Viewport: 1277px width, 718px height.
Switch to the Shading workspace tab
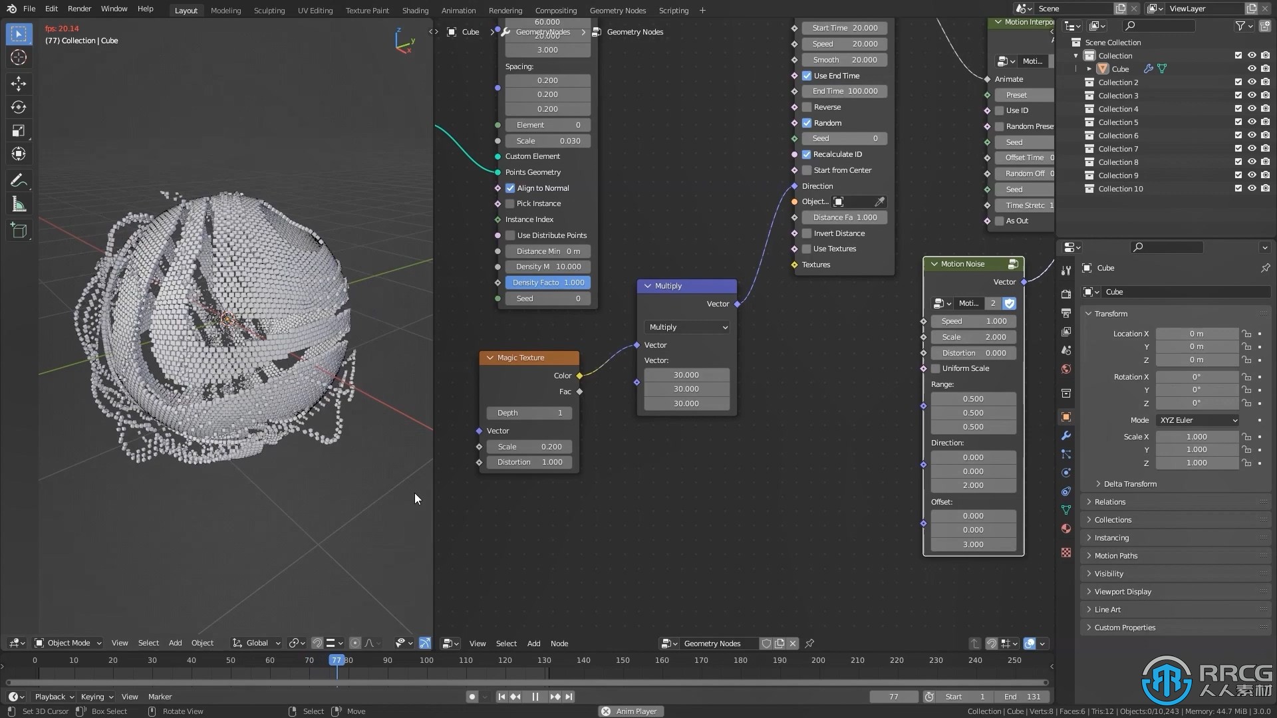(x=415, y=11)
